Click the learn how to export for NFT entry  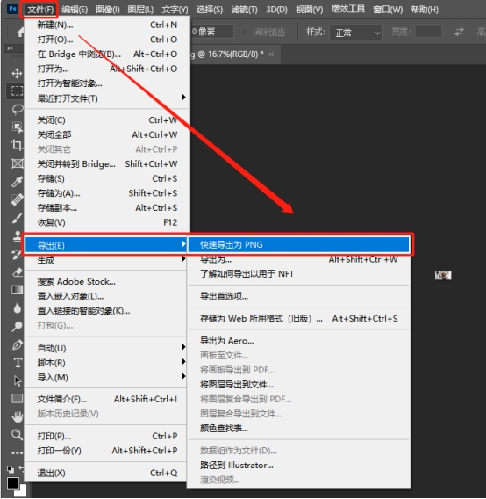click(x=299, y=274)
